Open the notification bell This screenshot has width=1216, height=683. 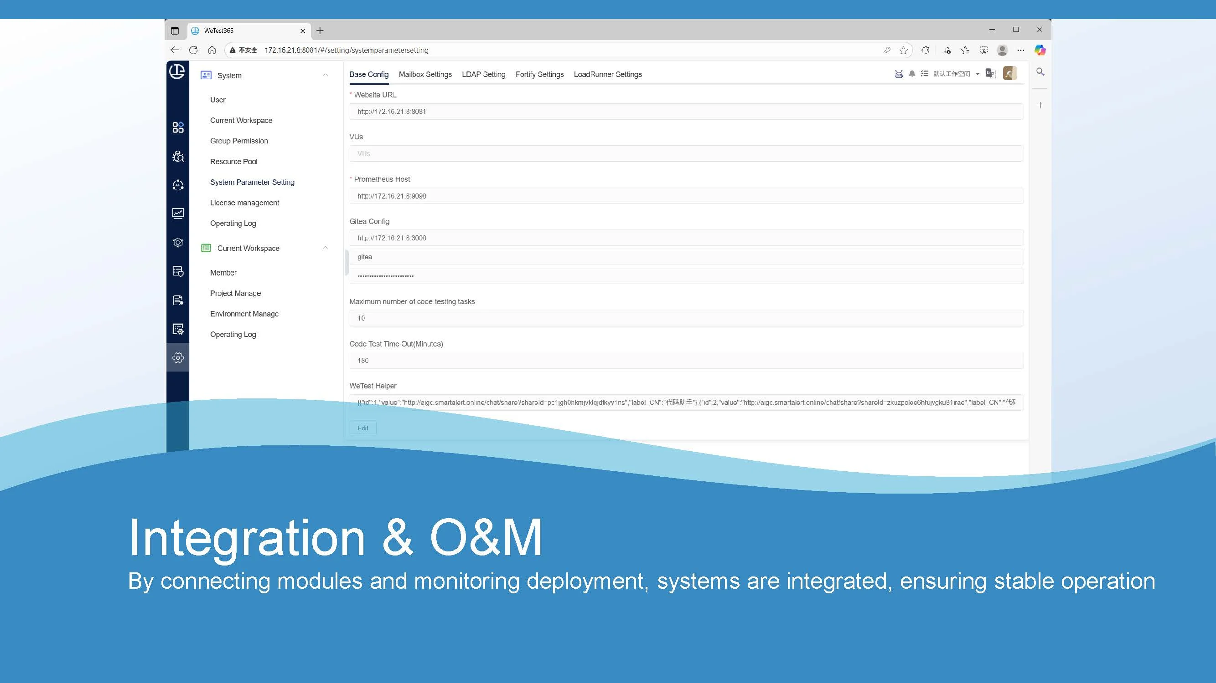click(x=912, y=73)
